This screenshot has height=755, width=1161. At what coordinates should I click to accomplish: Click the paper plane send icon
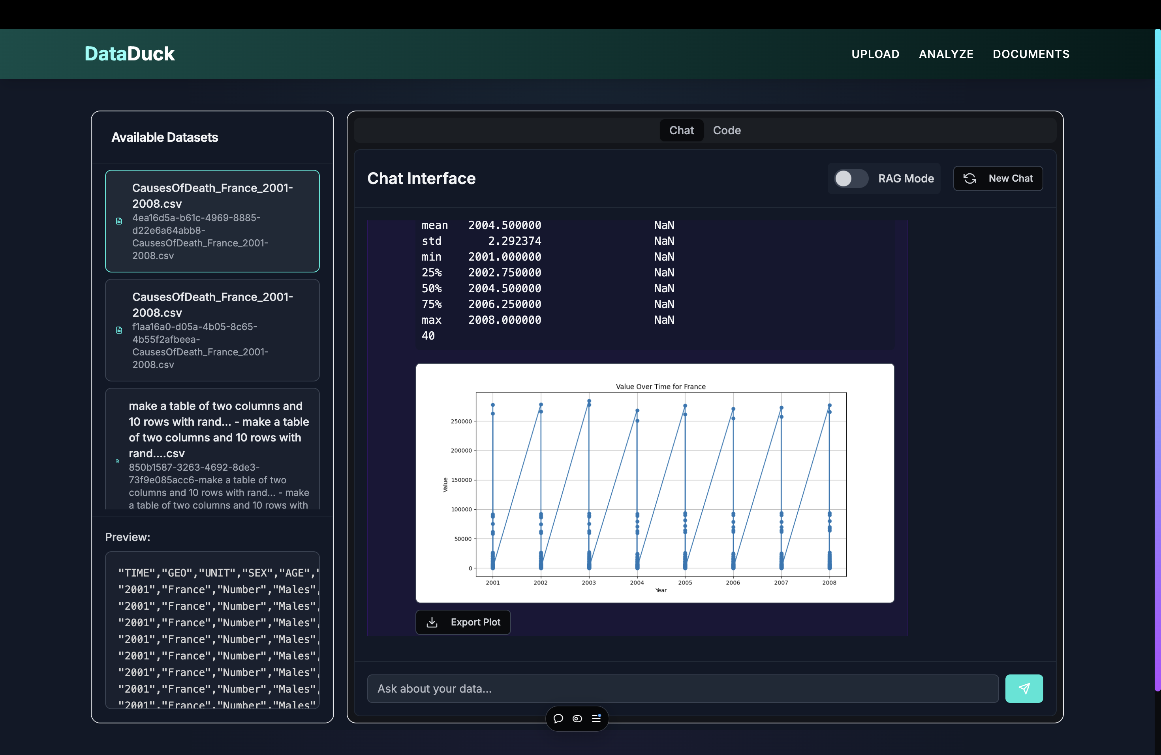pos(1024,688)
